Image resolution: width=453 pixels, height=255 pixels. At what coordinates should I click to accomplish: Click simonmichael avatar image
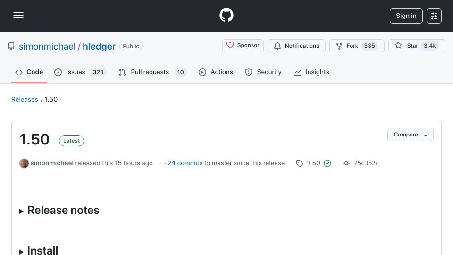(24, 163)
